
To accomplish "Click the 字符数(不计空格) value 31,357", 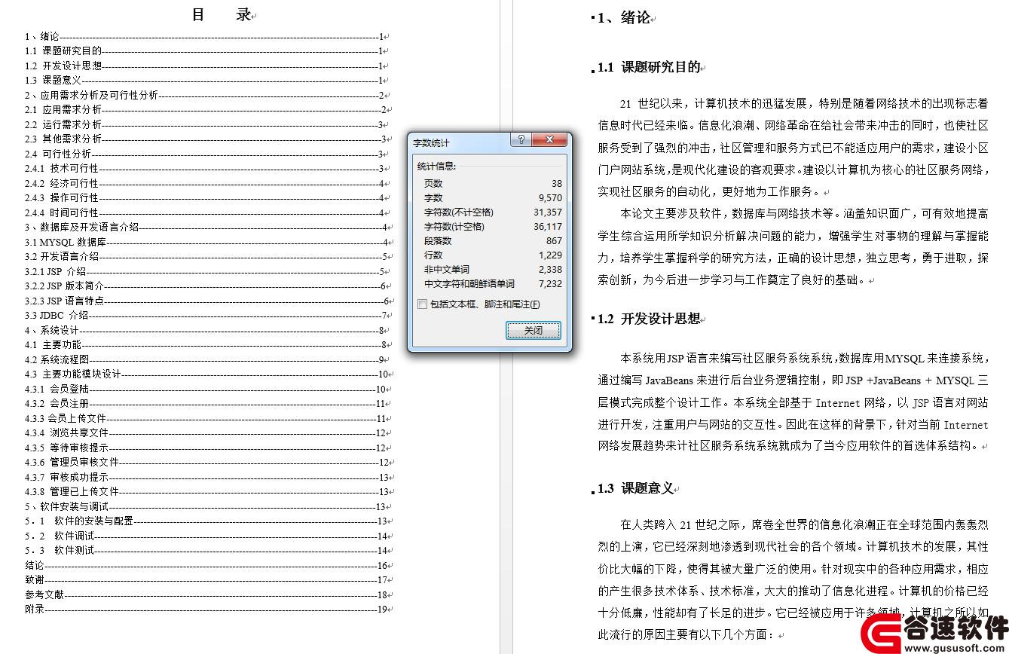I will (548, 212).
